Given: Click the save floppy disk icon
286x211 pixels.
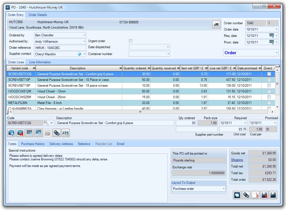Looking at the screenshot, I should tap(273, 195).
